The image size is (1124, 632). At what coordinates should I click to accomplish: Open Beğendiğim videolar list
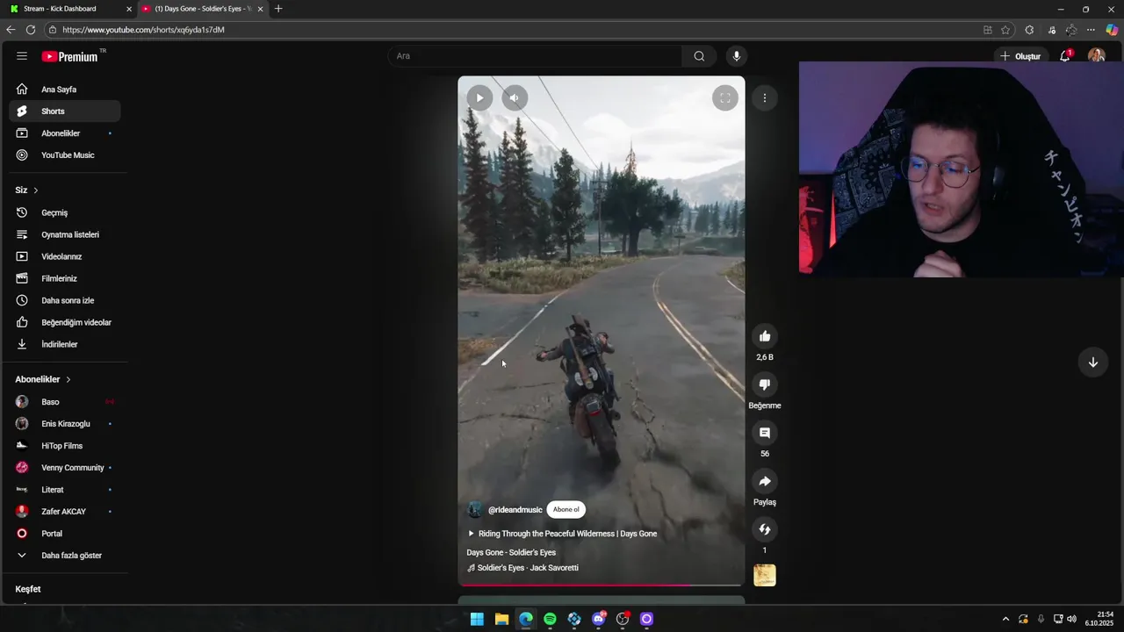point(65,322)
